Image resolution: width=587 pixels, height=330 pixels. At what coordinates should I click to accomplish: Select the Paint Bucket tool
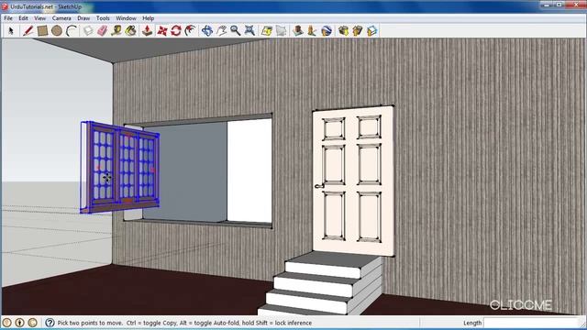(130, 30)
